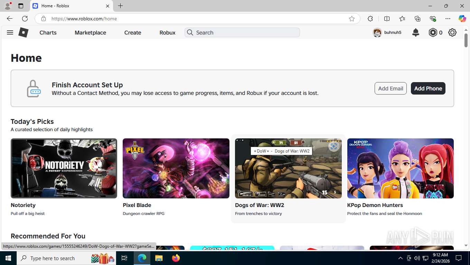Select the Home - Roblox browser tab
470x265 pixels.
click(x=71, y=6)
